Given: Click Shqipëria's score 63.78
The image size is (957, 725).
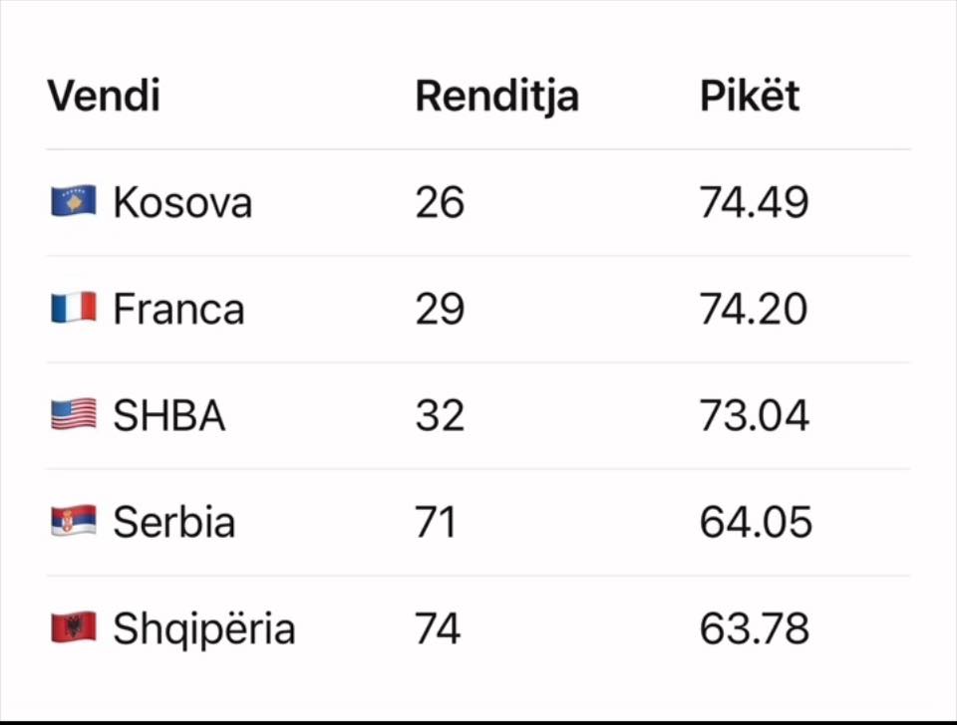Looking at the screenshot, I should pos(754,629).
